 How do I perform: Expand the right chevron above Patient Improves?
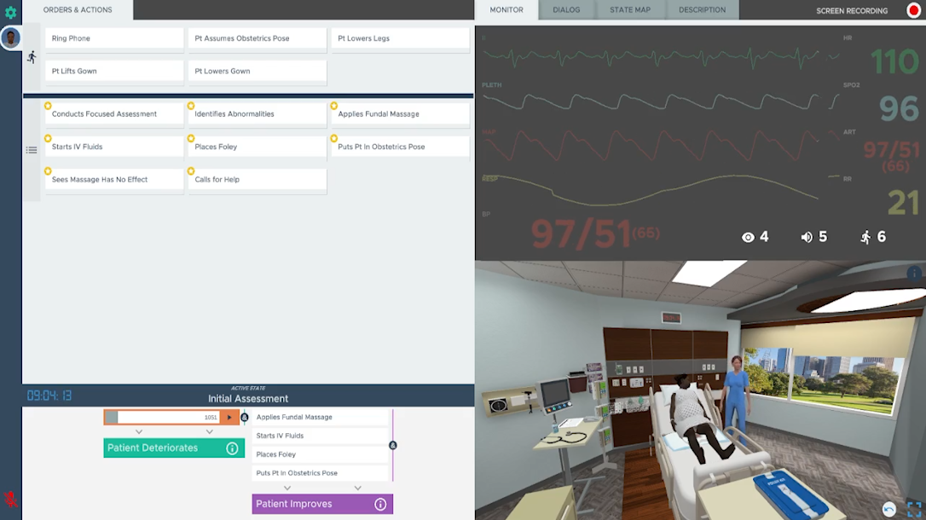pyautogui.click(x=358, y=488)
